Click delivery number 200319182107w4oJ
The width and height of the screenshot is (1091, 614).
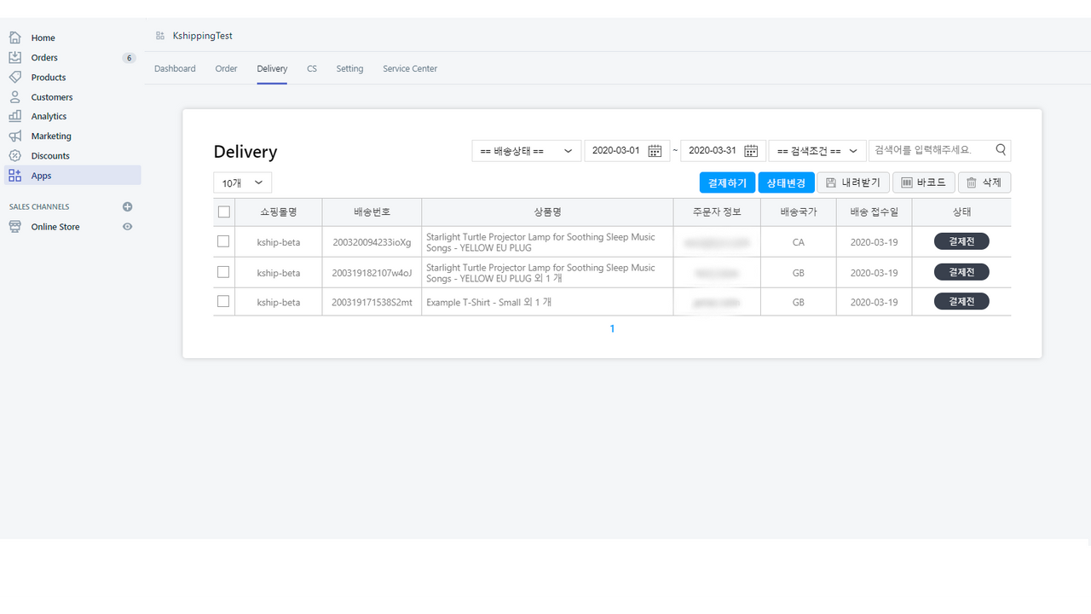tap(372, 273)
